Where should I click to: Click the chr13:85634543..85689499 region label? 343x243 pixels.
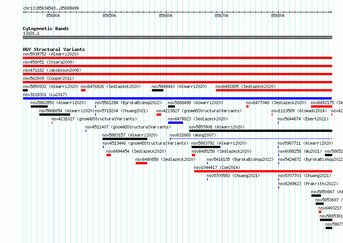pos(51,8)
